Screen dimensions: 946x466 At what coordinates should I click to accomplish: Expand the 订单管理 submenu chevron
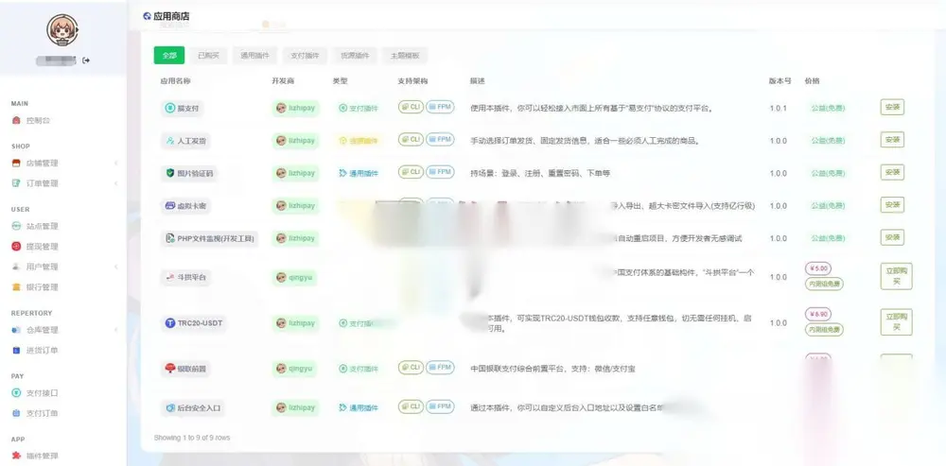point(115,183)
